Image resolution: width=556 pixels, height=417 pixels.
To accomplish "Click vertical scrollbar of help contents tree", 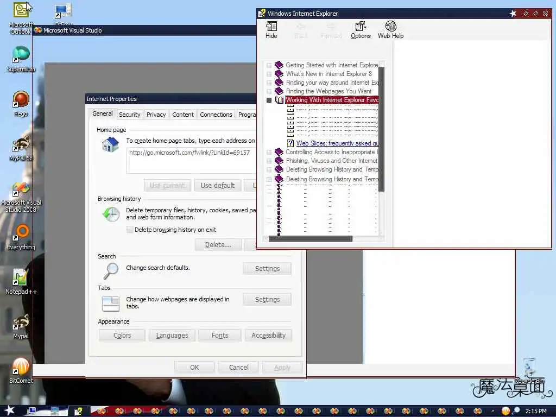I will [x=382, y=129].
